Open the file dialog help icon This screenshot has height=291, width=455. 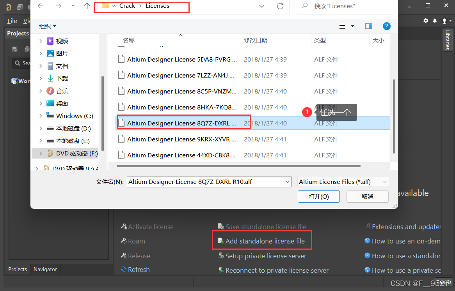click(386, 26)
